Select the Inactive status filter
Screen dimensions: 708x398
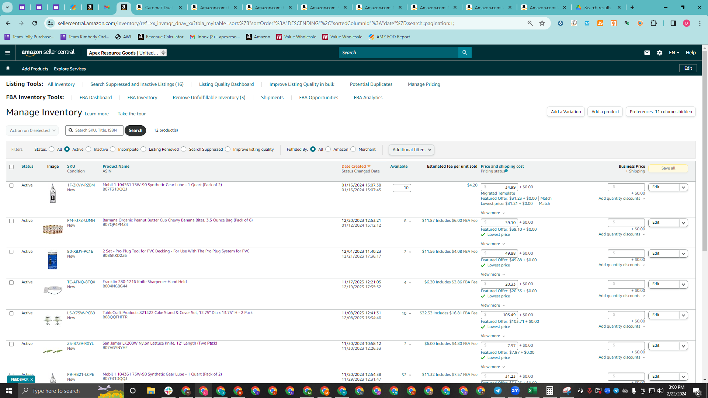[88, 149]
